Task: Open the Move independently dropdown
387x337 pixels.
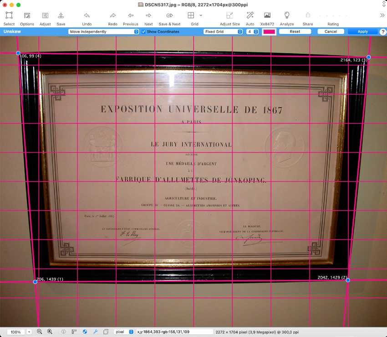Action: 103,31
